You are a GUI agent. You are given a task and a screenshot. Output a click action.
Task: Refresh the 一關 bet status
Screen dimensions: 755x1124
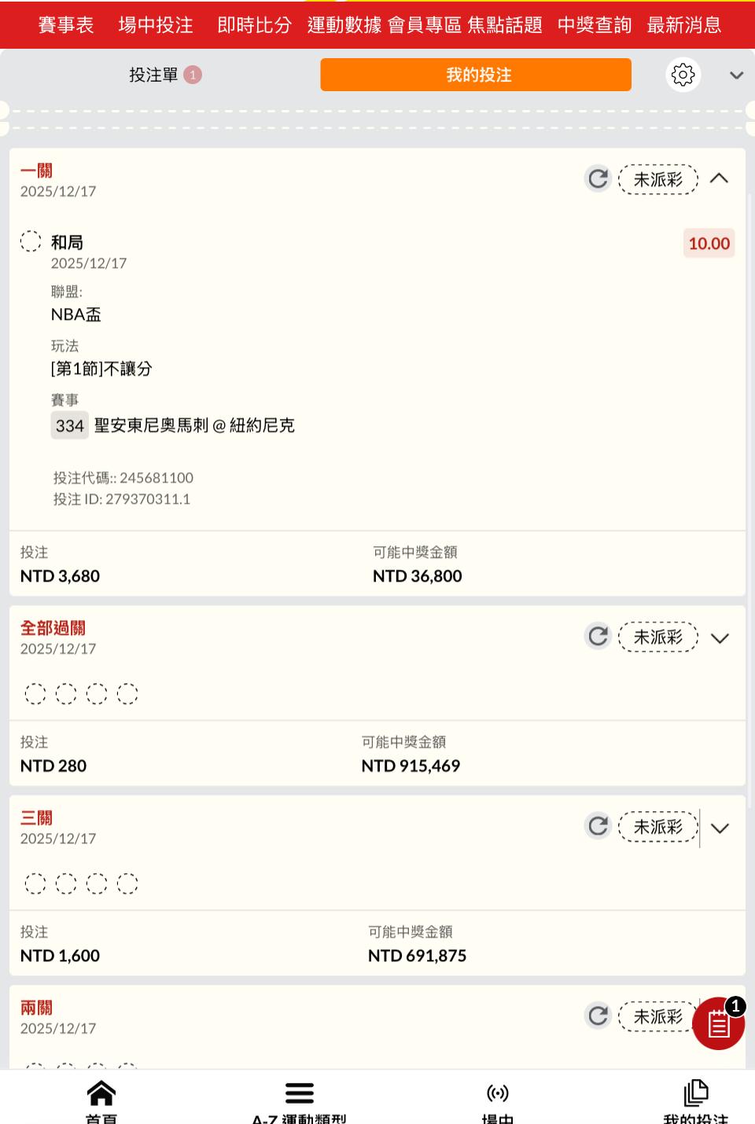point(598,178)
